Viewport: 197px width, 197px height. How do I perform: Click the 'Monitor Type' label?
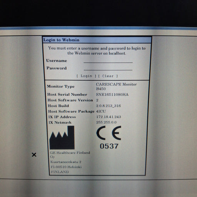[x=61, y=87]
